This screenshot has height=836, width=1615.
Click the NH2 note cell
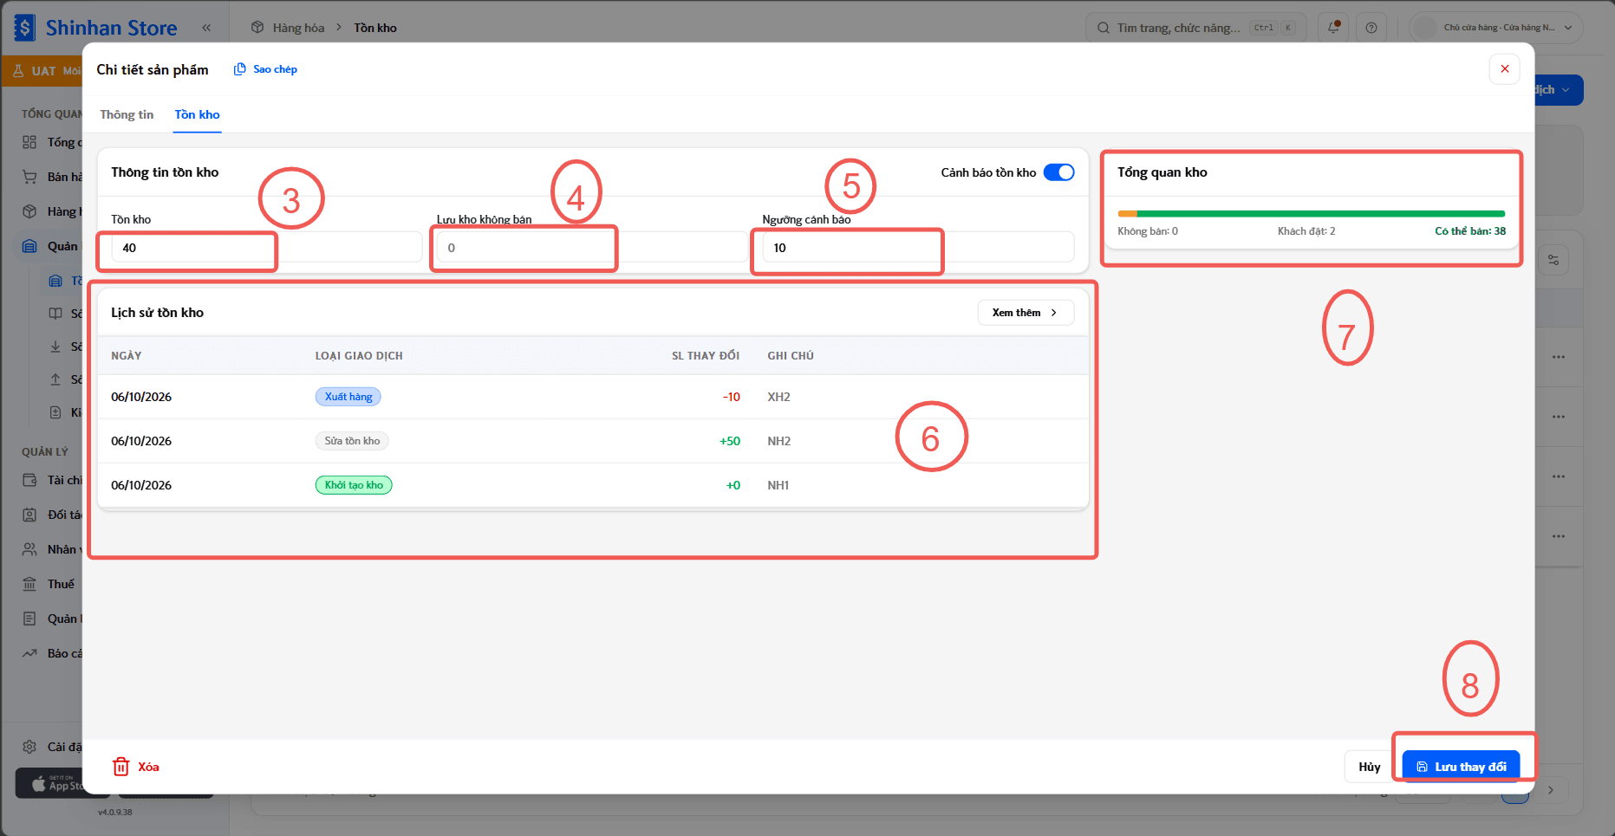pyautogui.click(x=779, y=441)
